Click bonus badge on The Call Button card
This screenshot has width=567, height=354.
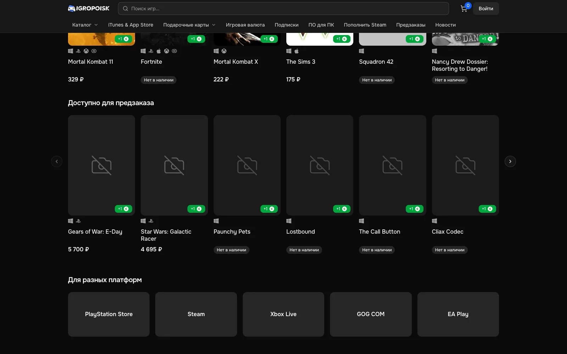pyautogui.click(x=414, y=209)
